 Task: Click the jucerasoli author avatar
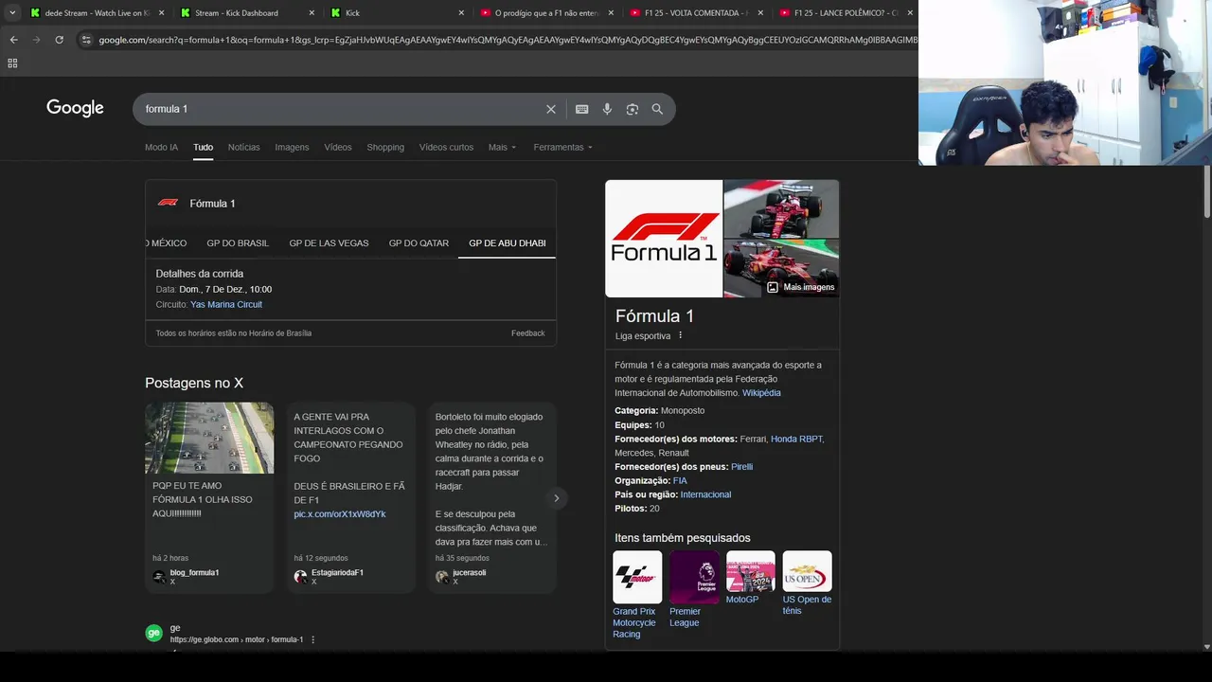(x=442, y=577)
